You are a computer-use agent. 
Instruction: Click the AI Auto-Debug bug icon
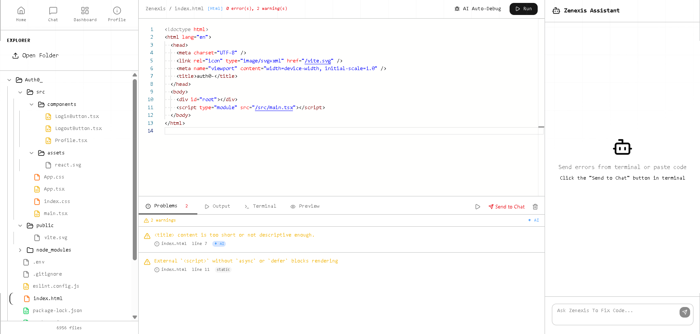pos(457,9)
